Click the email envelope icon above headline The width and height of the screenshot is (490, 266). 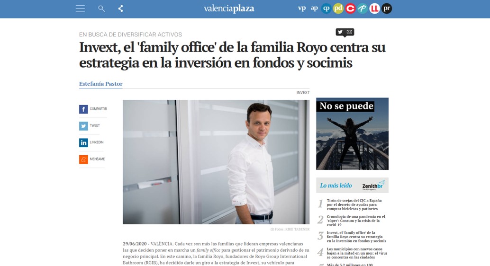coord(349,32)
